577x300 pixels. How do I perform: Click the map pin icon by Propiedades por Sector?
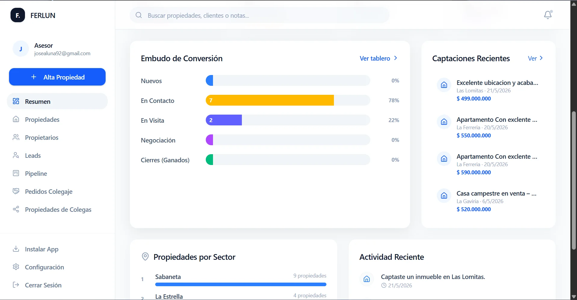pos(145,256)
